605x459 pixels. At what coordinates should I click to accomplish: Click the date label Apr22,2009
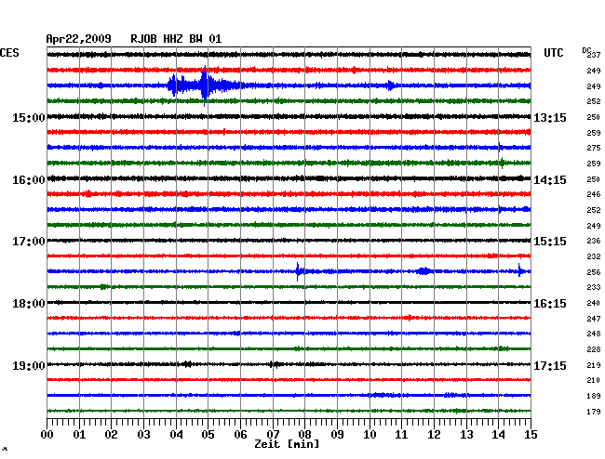click(78, 39)
